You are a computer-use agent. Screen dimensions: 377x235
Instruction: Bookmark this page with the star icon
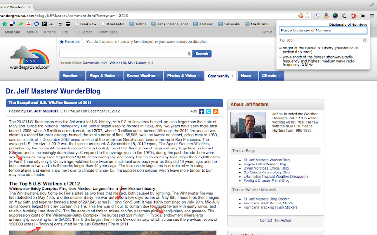tap(308, 16)
